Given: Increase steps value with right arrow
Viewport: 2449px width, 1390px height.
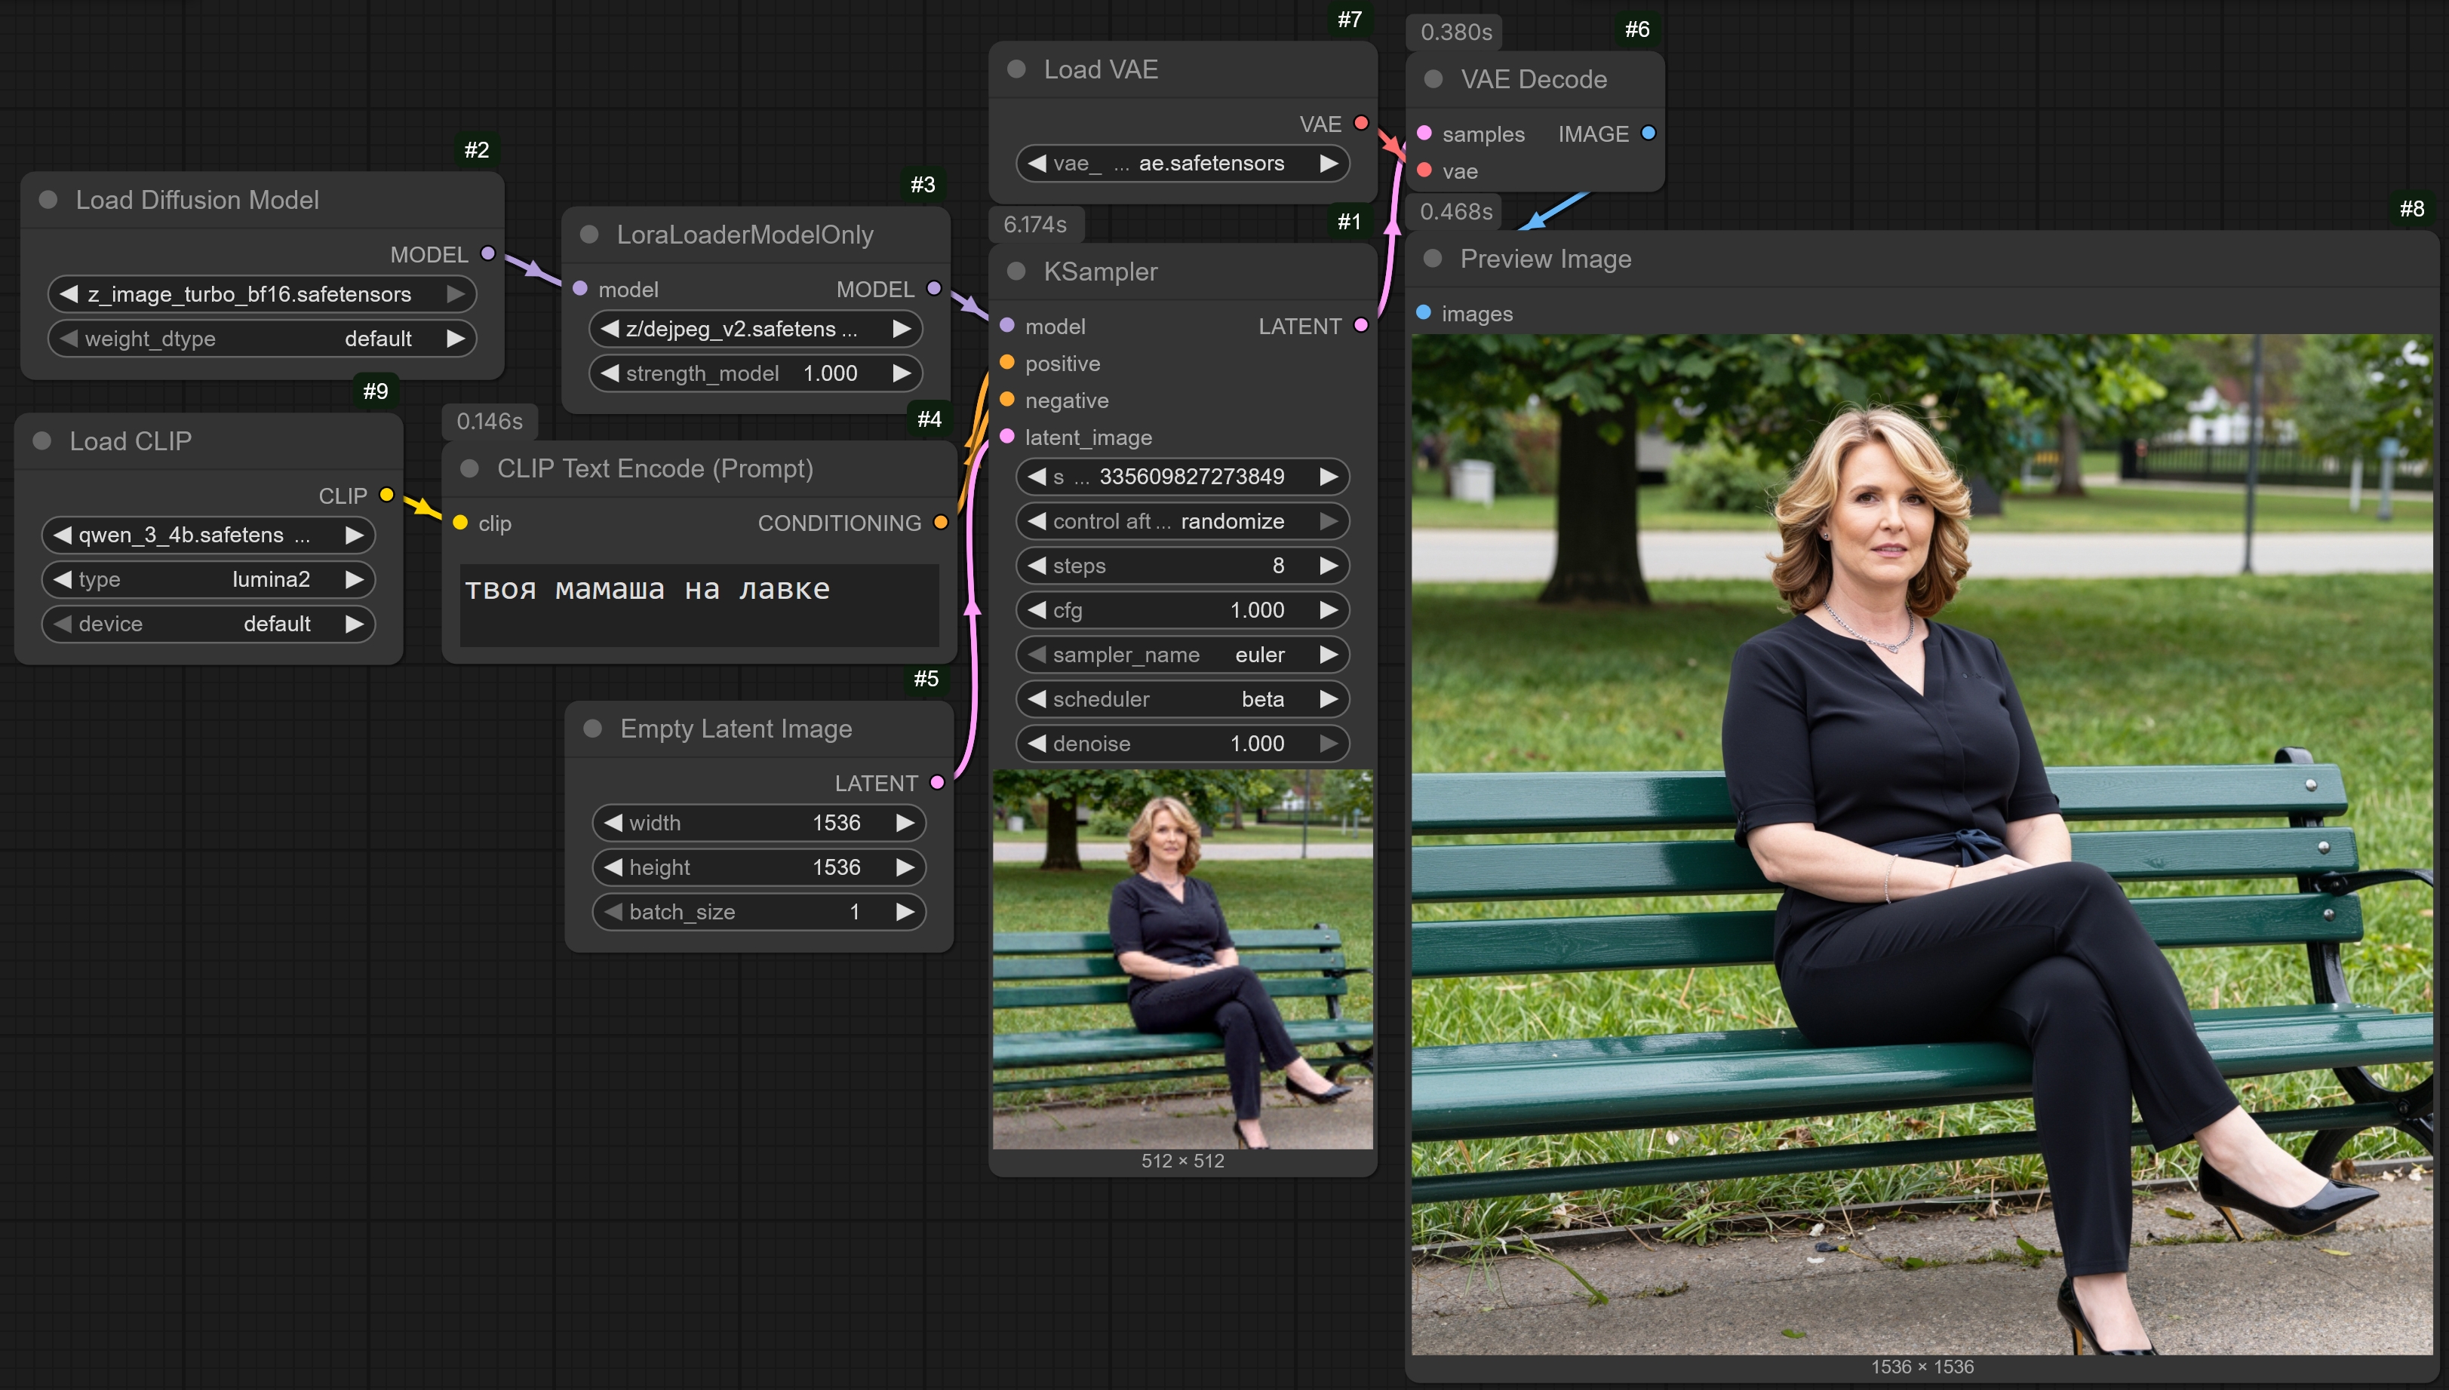Looking at the screenshot, I should pyautogui.click(x=1328, y=566).
